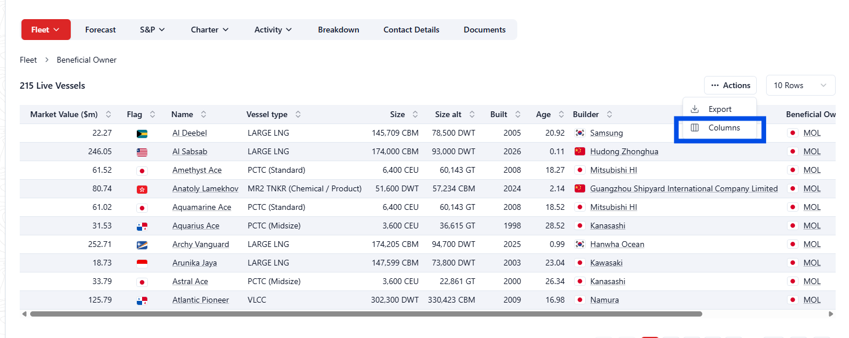Open the Activity dropdown menu
Screen dimensions: 849x338
pos(273,30)
